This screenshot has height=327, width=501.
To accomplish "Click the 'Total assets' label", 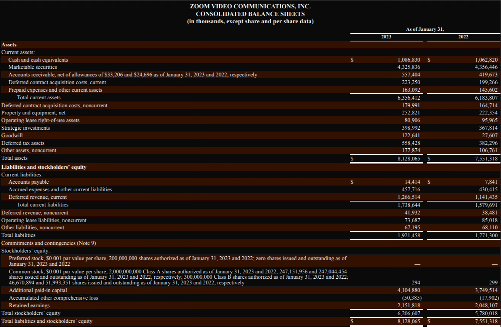I will 14,158.
